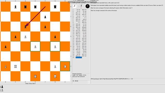Select move 9 white castling entry
This screenshot has height=93, width=165.
point(79,22)
